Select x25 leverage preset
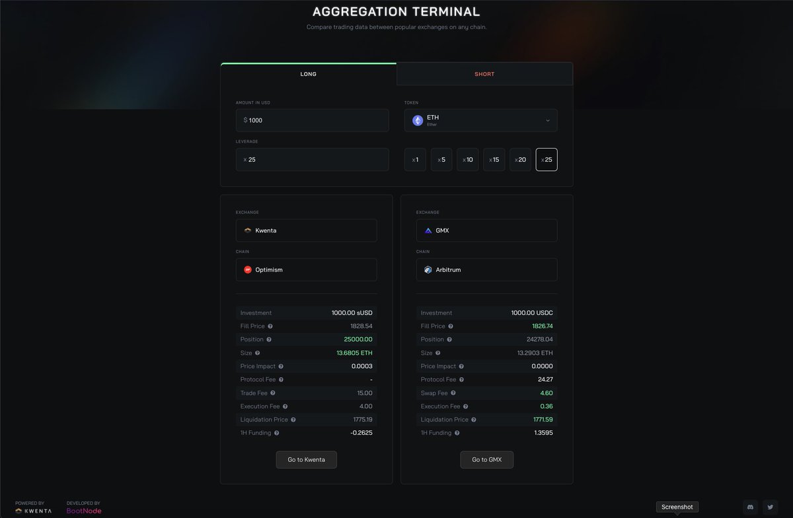The image size is (793, 518). click(547, 159)
